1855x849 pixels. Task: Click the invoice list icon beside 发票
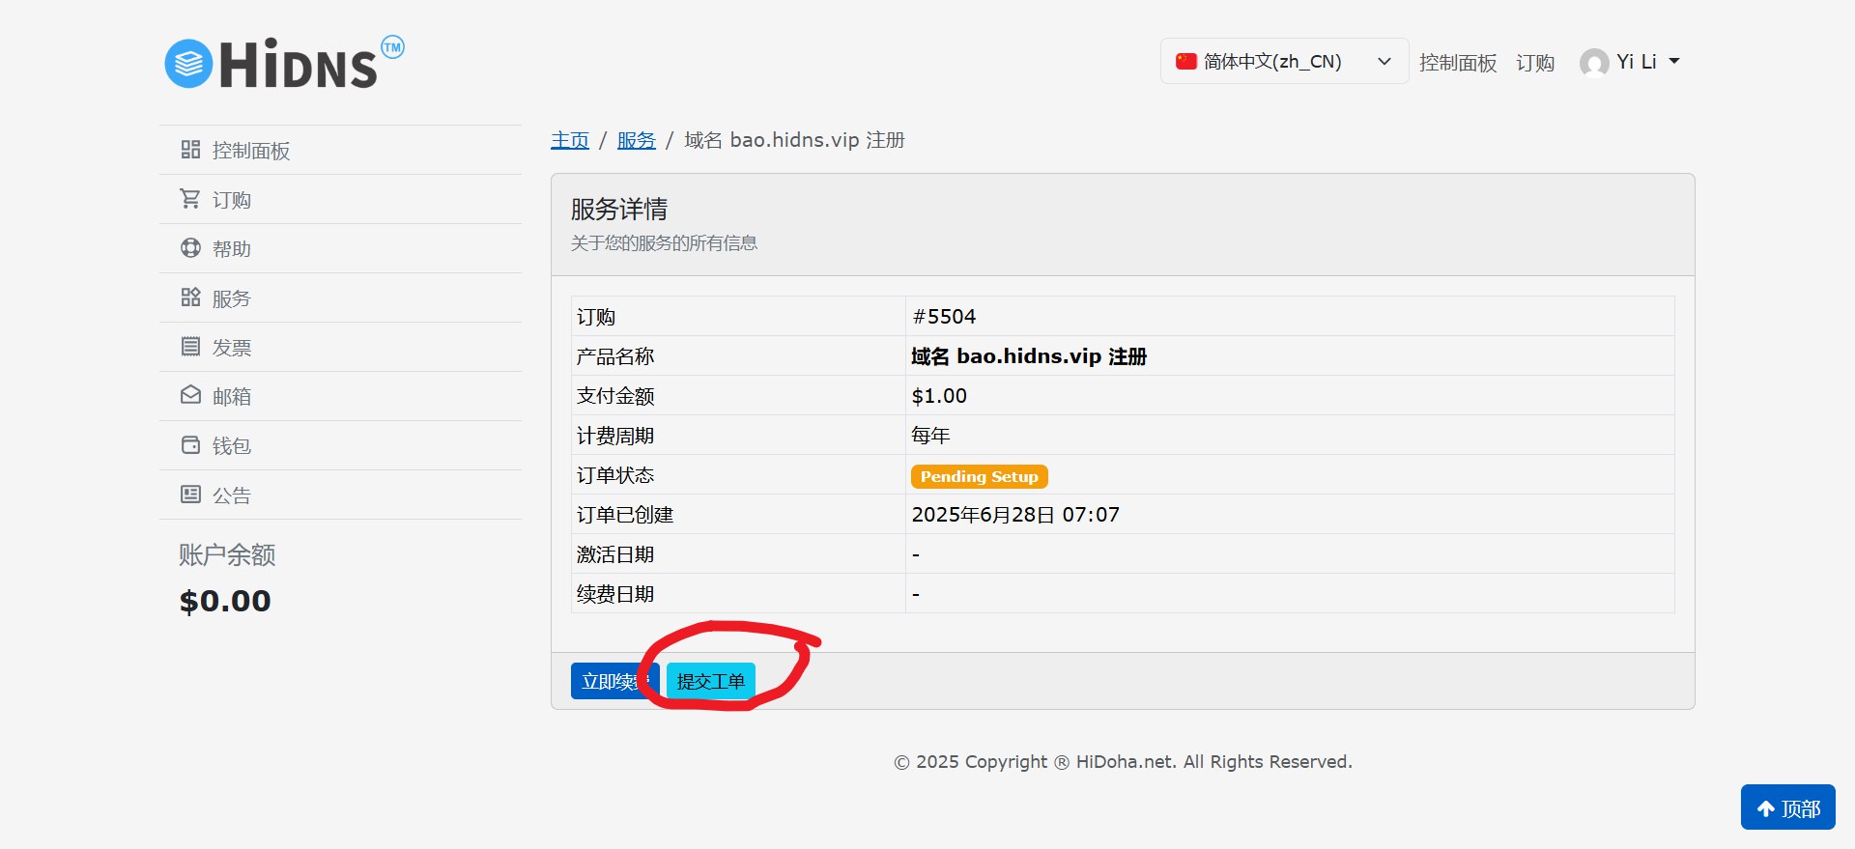(x=190, y=347)
